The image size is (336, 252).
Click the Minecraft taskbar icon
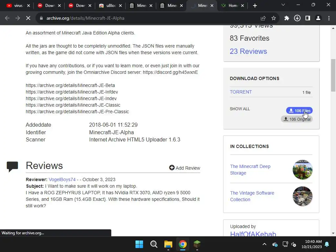(x=197, y=244)
